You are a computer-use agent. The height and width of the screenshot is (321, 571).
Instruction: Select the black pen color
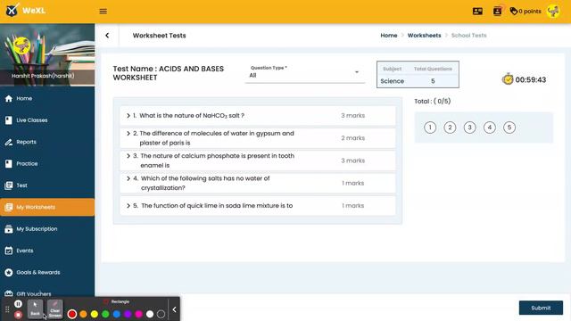click(161, 314)
